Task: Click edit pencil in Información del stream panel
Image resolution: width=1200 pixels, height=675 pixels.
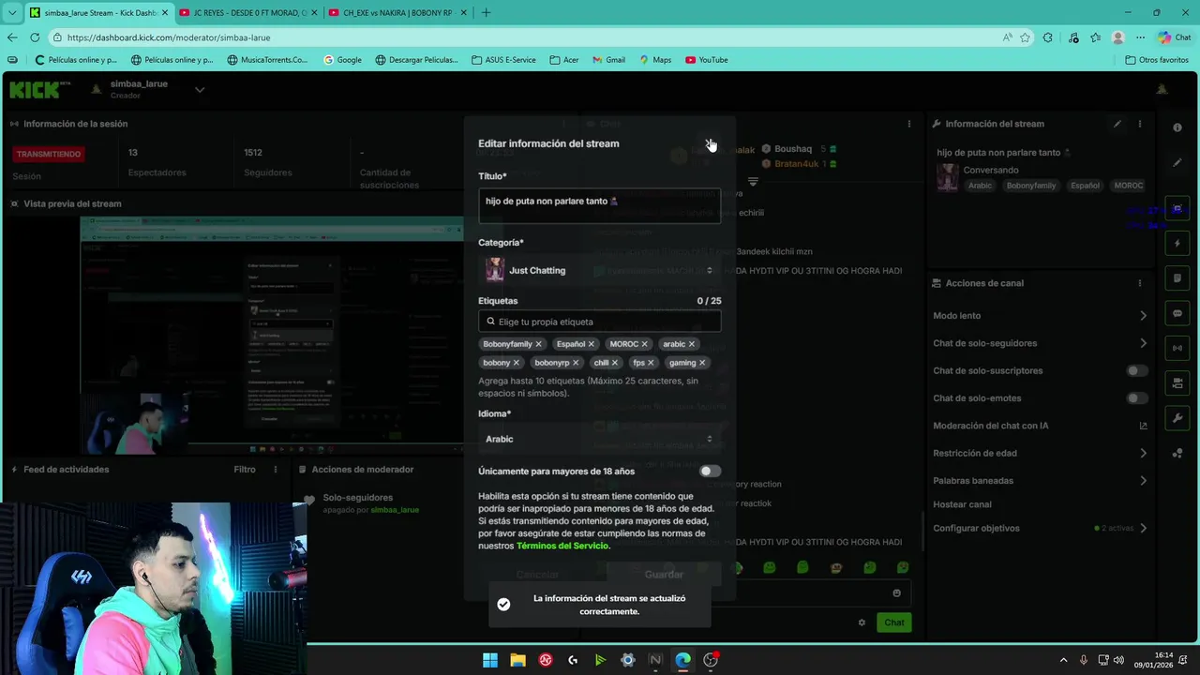Action: coord(1117,124)
